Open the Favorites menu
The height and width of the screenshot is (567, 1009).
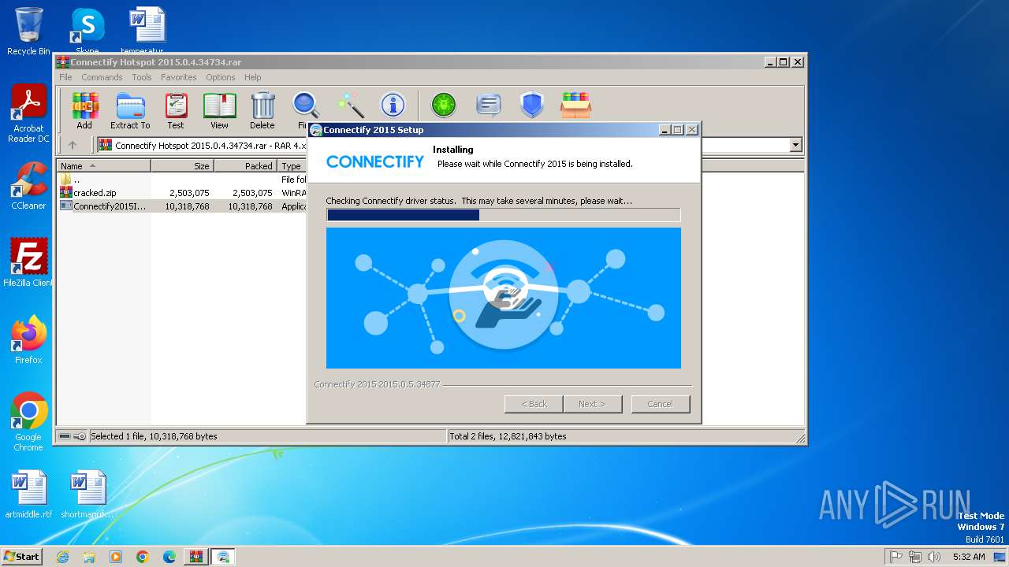click(x=179, y=77)
